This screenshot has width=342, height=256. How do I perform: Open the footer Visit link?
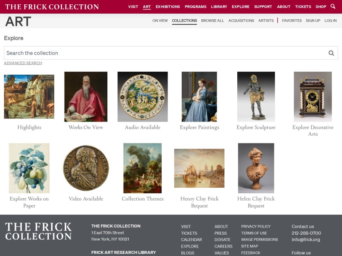click(x=186, y=227)
